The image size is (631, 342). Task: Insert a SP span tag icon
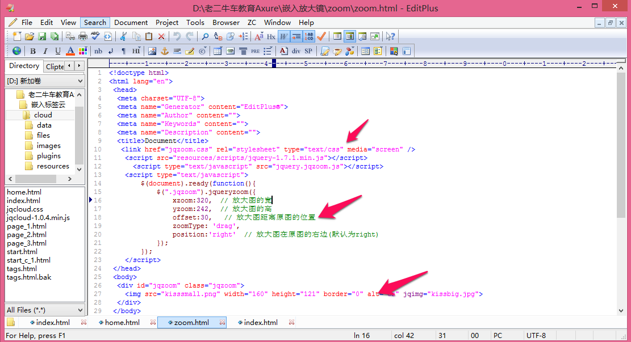(x=308, y=51)
